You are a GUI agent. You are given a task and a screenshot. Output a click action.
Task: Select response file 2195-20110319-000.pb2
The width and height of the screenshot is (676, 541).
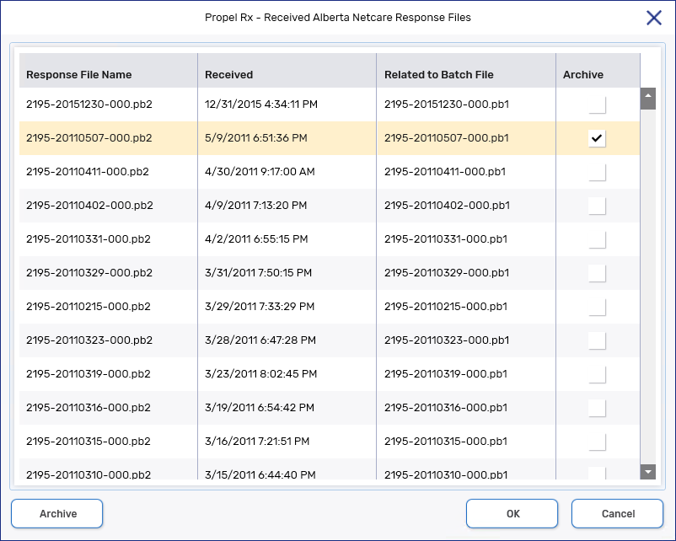[89, 374]
